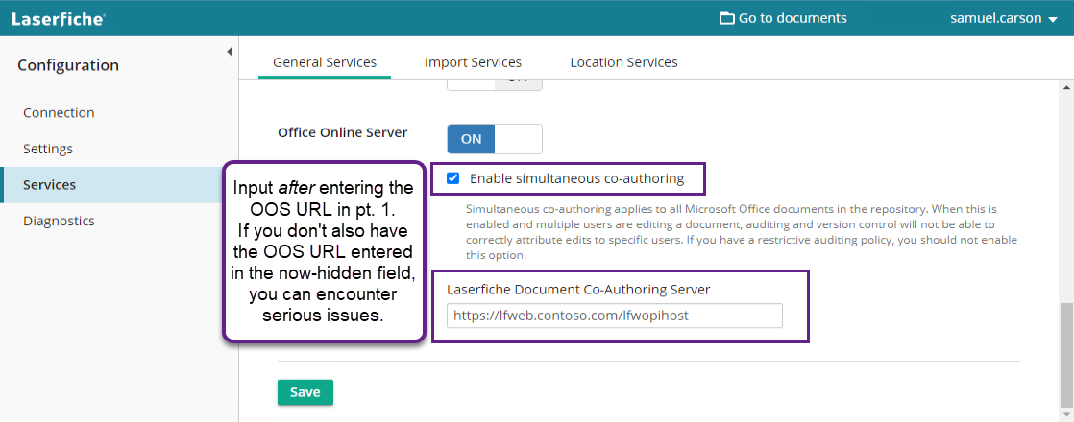
Task: Collapse the Configuration sidebar with the arrow
Action: (230, 52)
